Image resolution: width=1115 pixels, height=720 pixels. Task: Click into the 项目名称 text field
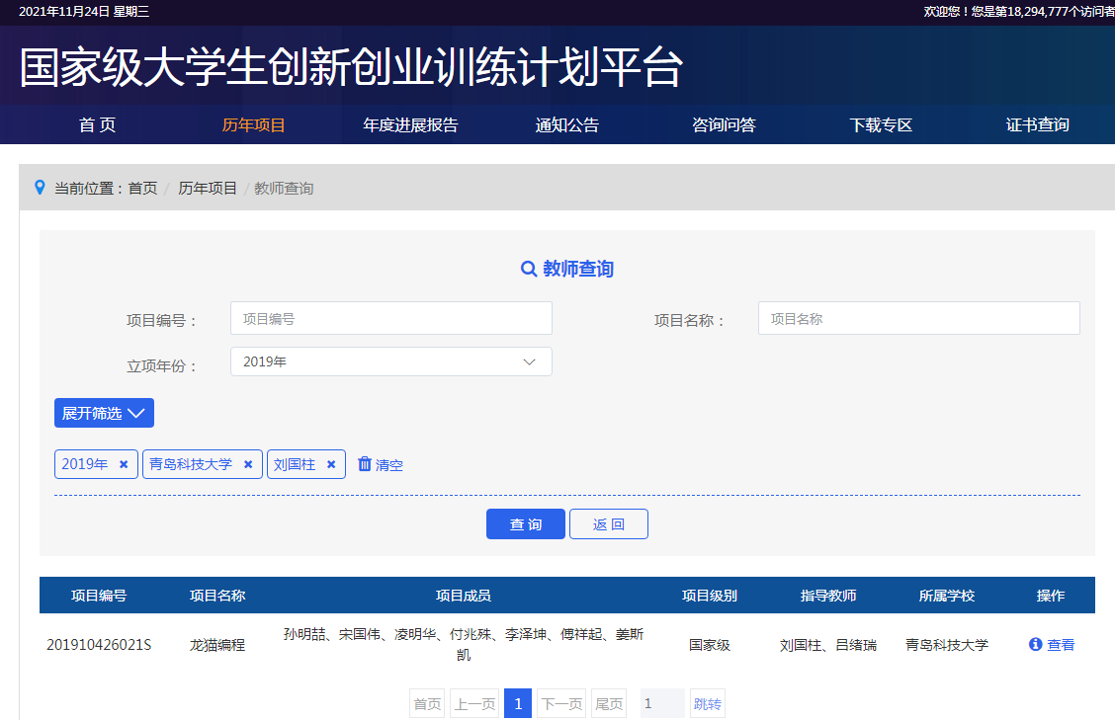(918, 318)
